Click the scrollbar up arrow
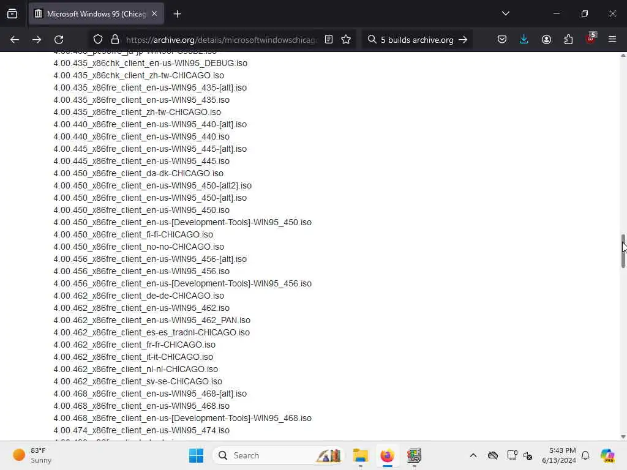Viewport: 627px width, 470px height. 623,56
